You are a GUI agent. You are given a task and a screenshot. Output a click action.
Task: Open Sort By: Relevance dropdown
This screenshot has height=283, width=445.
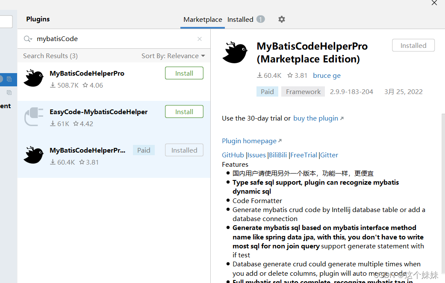[x=173, y=56]
